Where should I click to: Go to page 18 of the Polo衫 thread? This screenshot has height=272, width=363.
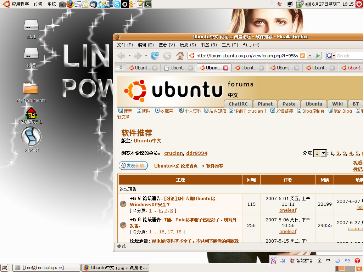coord(179,232)
